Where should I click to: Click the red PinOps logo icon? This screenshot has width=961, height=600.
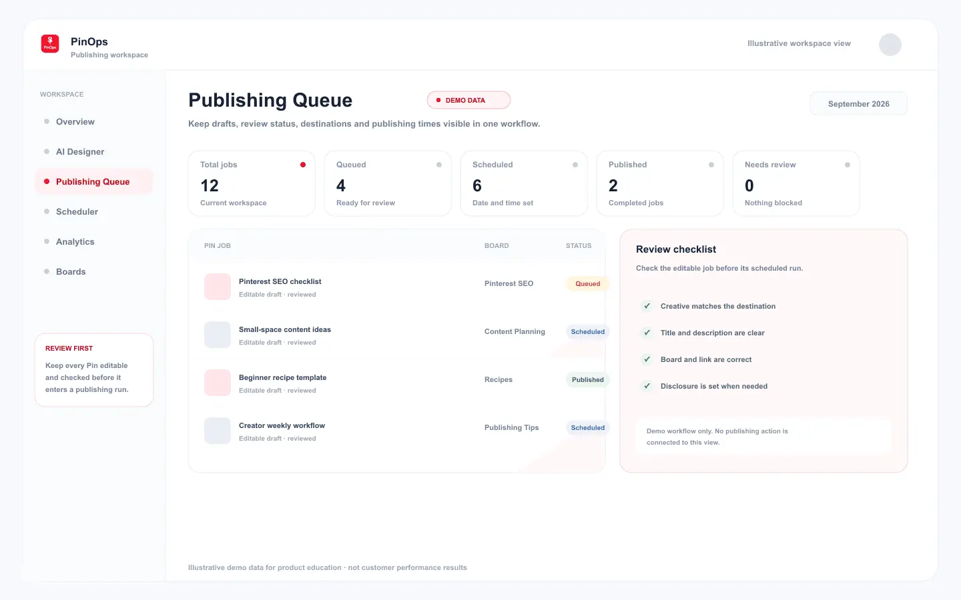pyautogui.click(x=50, y=44)
